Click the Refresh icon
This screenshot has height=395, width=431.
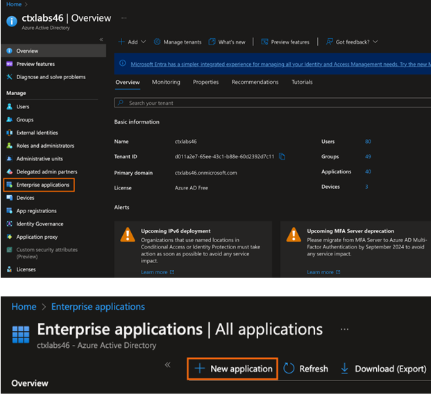coord(289,369)
